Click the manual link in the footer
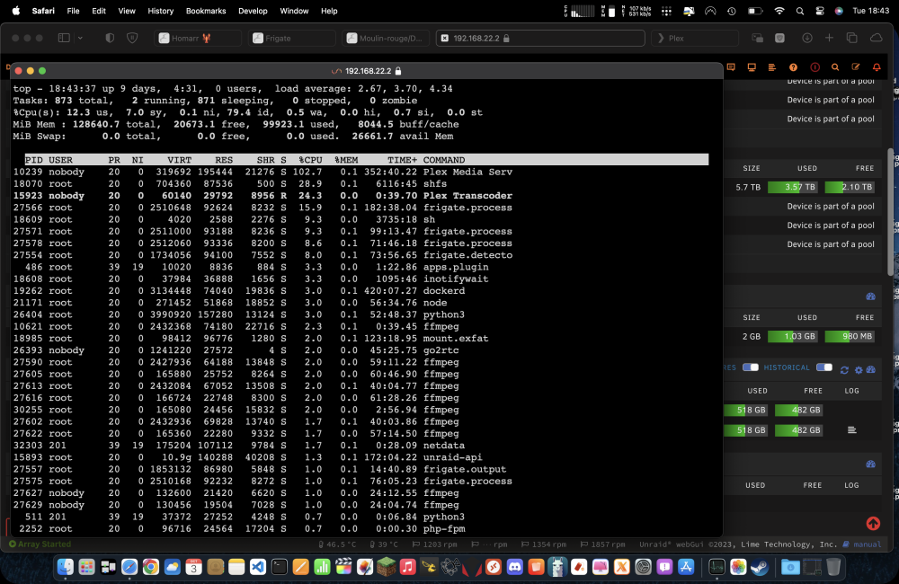 coord(867,544)
